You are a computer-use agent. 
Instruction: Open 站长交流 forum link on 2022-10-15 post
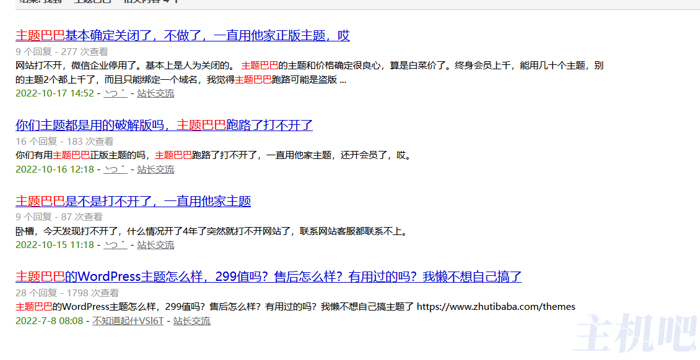pyautogui.click(x=155, y=244)
